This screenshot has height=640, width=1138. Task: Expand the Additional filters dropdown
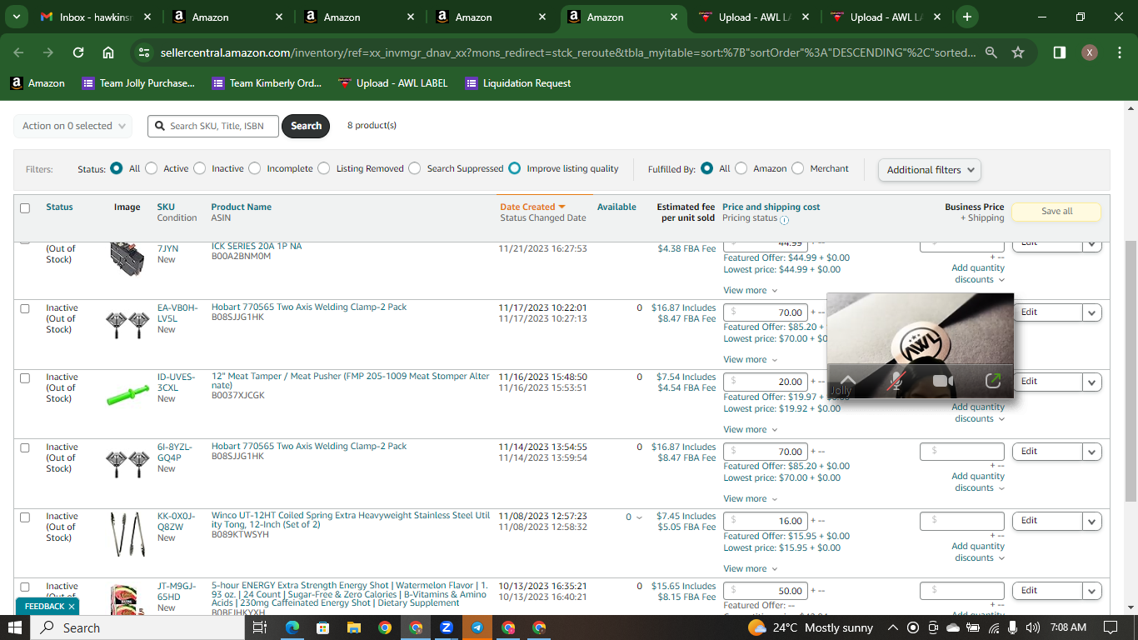coord(929,170)
